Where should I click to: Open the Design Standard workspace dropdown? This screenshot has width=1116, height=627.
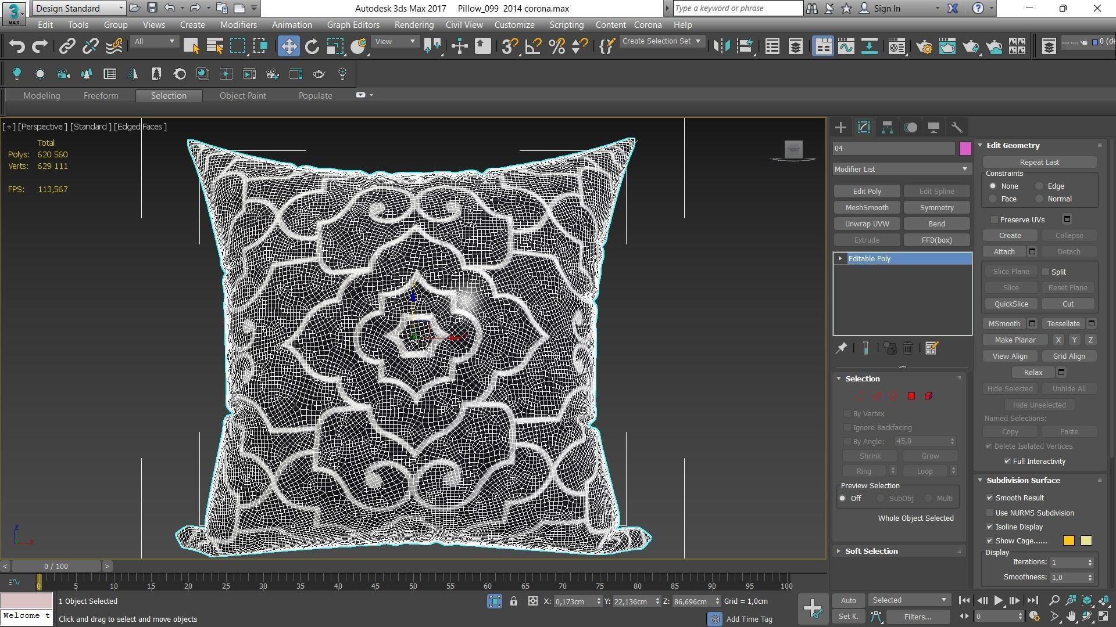point(79,8)
